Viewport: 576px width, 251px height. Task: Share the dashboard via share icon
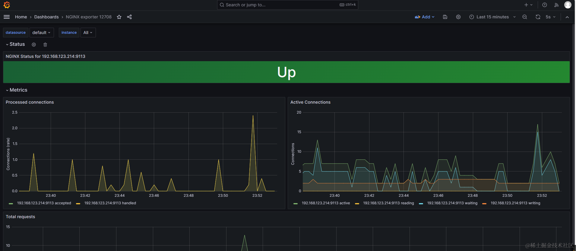pyautogui.click(x=129, y=17)
